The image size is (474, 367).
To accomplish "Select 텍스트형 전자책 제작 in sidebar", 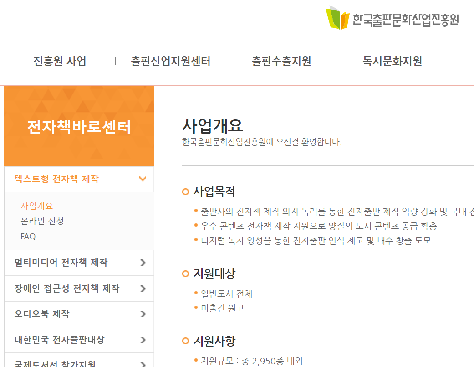I will tap(56, 179).
